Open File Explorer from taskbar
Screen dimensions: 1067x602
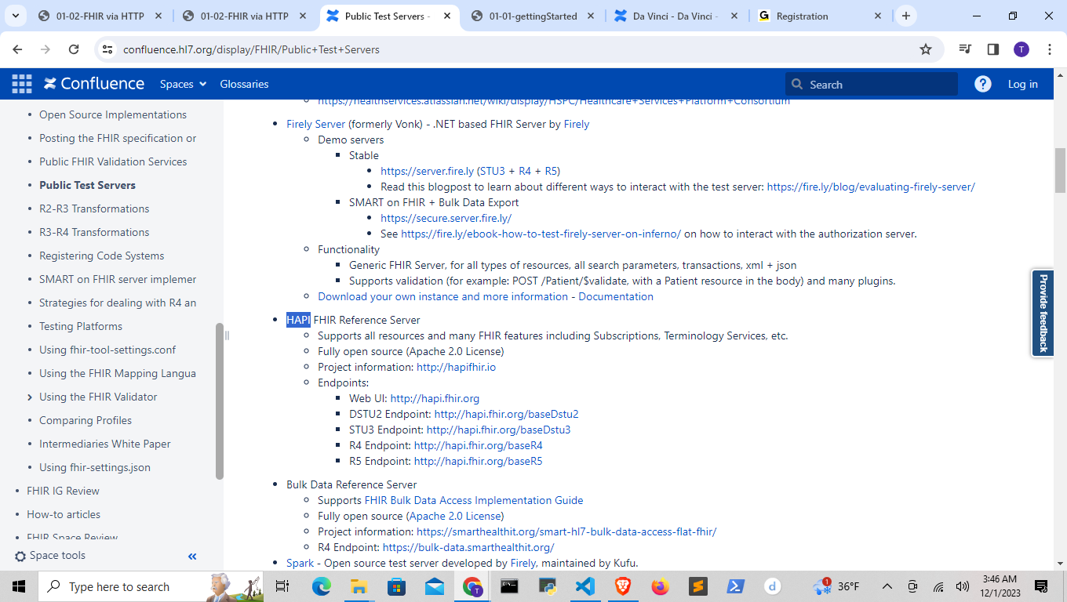coord(359,586)
